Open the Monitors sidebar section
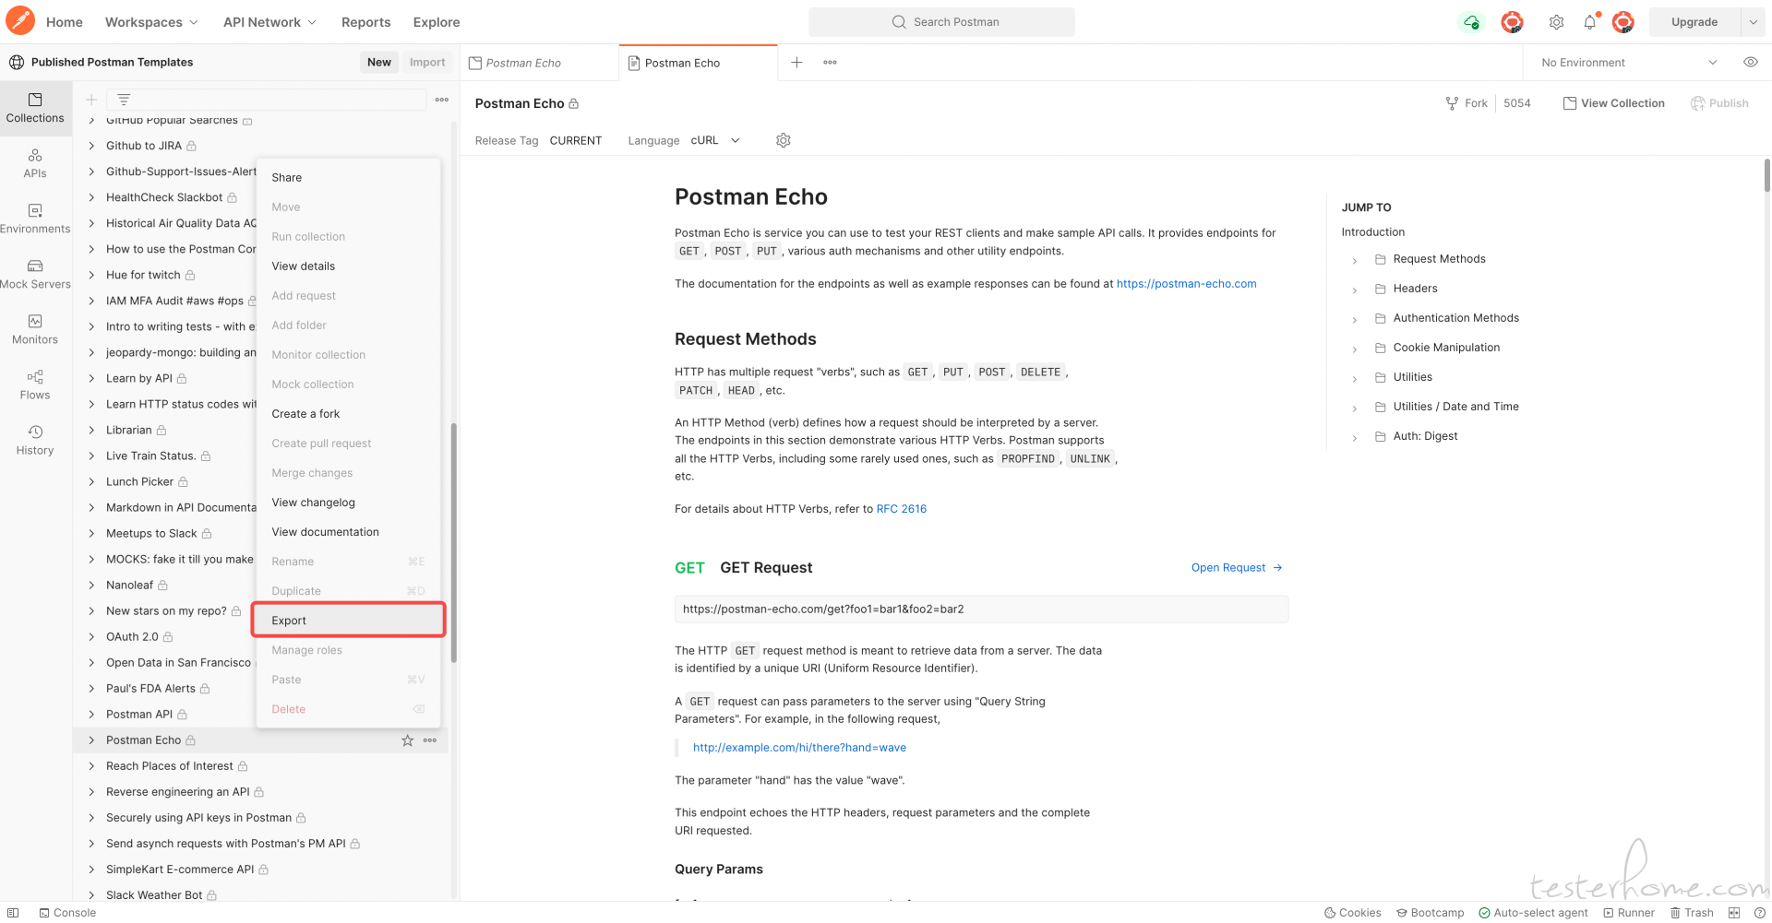Screen dimensions: 1772x923 (x=35, y=329)
